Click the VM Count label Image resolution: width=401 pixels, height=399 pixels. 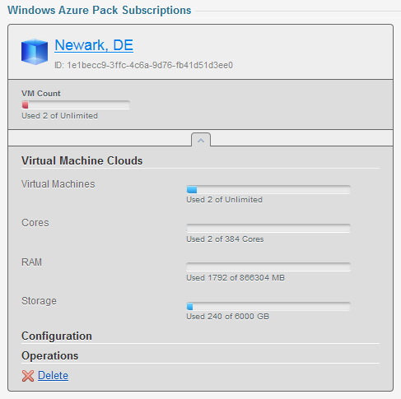(41, 94)
